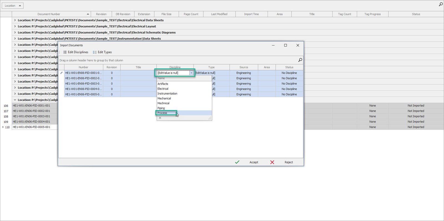Screen dimensions: 444x221
Task: Click the Reject button label
Action: pyautogui.click(x=289, y=162)
